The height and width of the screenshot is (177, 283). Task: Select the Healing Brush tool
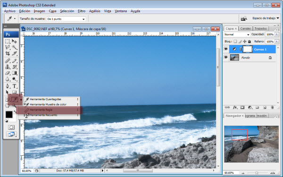pos(8,61)
